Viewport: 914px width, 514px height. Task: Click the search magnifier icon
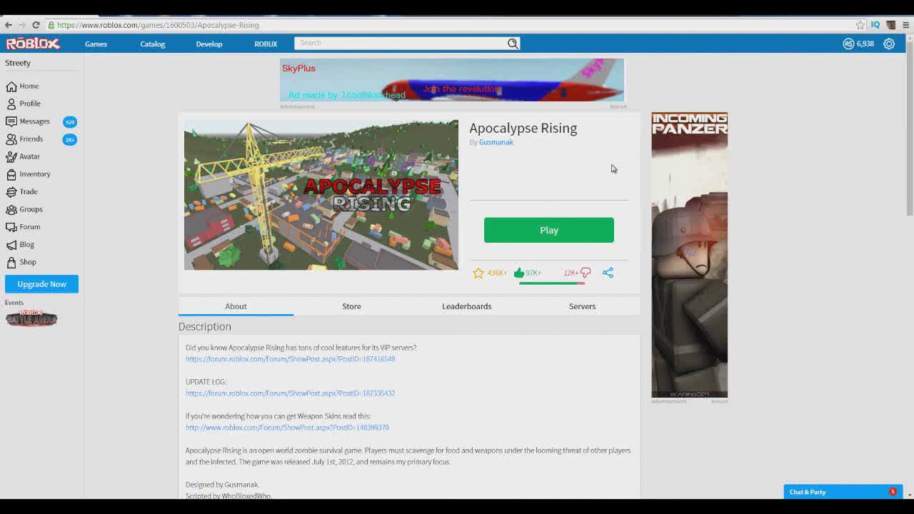[513, 44]
